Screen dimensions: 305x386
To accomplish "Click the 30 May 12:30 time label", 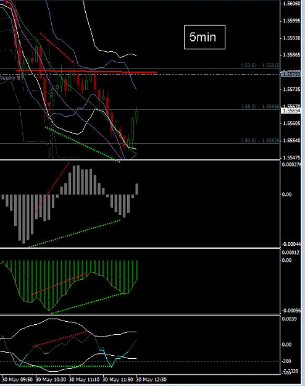I will click(152, 380).
